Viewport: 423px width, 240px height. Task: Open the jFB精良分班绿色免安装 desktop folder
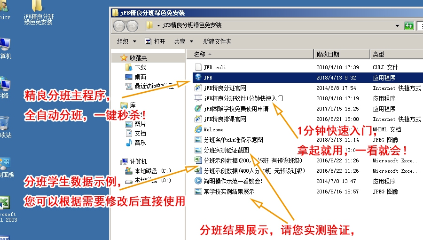click(x=38, y=12)
